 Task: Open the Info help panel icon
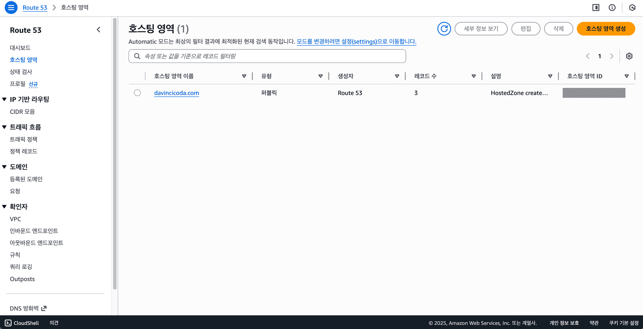click(x=612, y=7)
